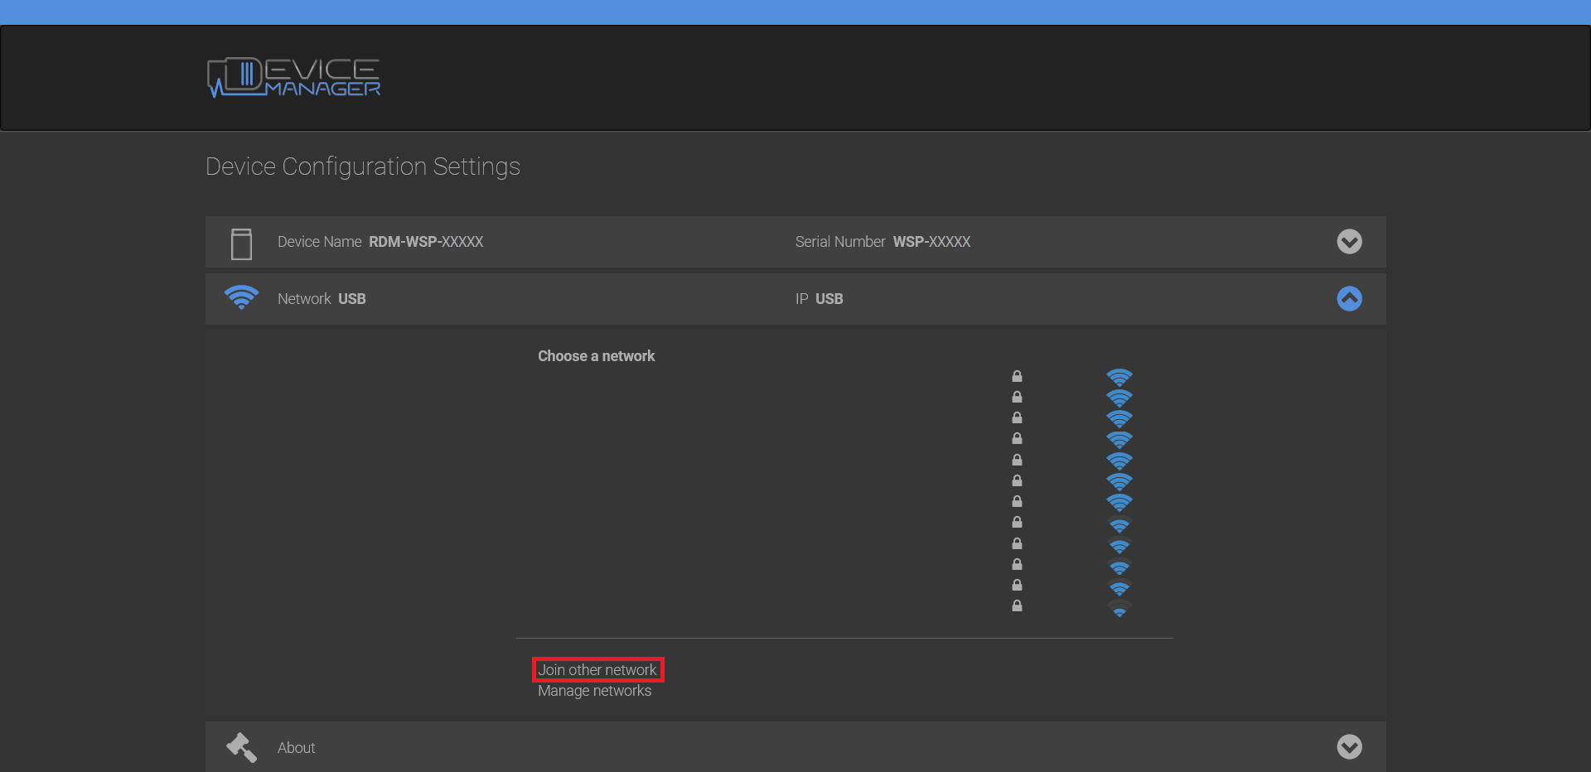Expand the Device Name section chevron
The image size is (1591, 772).
[1349, 242]
